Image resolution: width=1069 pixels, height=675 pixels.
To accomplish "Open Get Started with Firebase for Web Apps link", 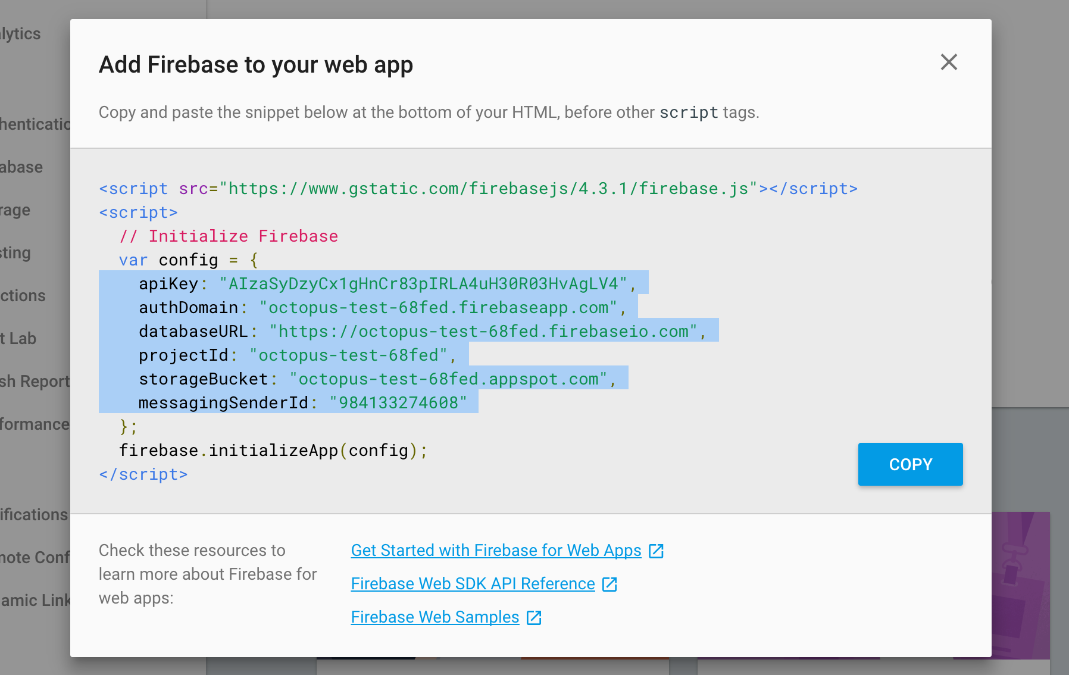I will [496, 551].
